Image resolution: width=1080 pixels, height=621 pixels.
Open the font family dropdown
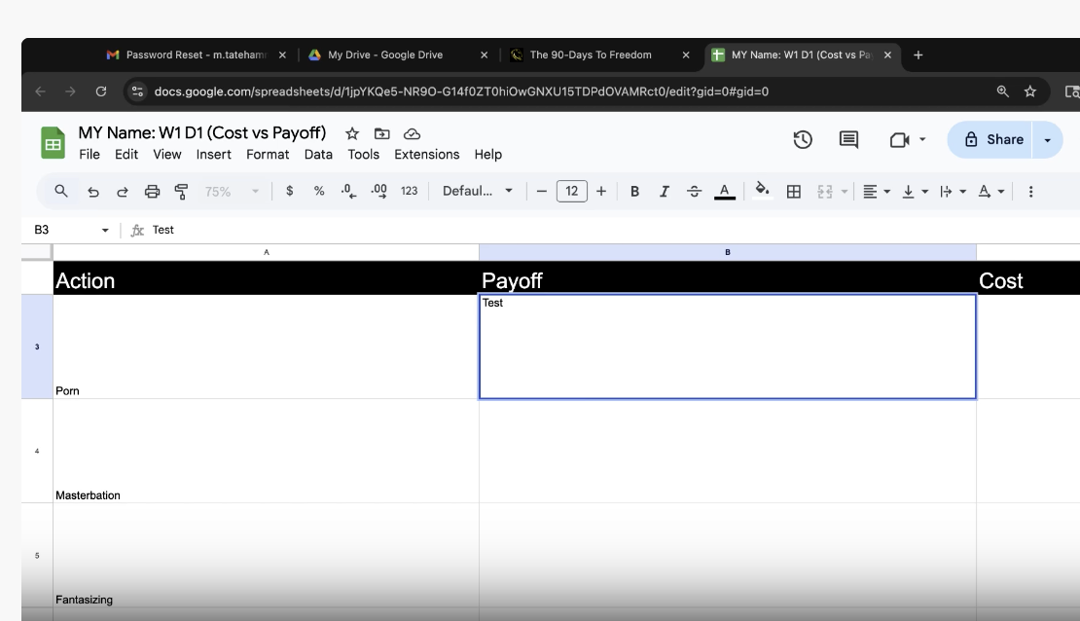(478, 191)
